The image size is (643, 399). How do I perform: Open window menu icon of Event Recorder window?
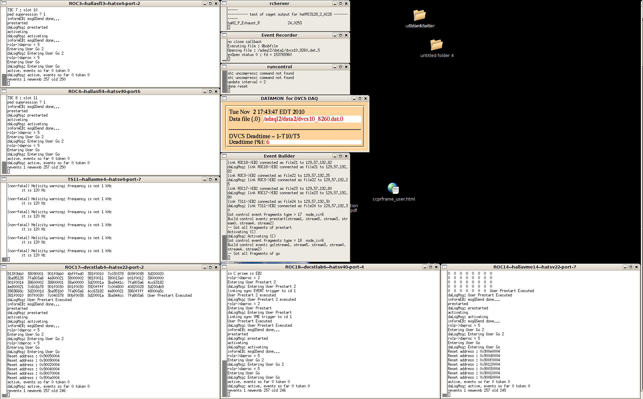tap(224, 35)
